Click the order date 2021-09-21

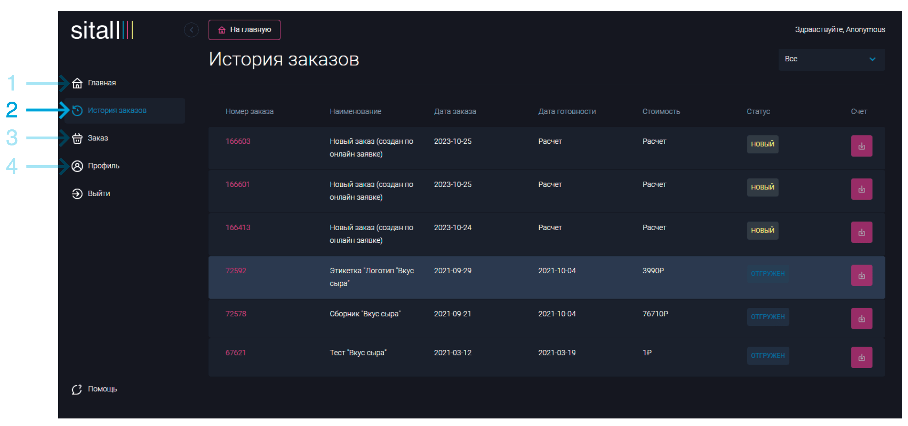pyautogui.click(x=453, y=314)
